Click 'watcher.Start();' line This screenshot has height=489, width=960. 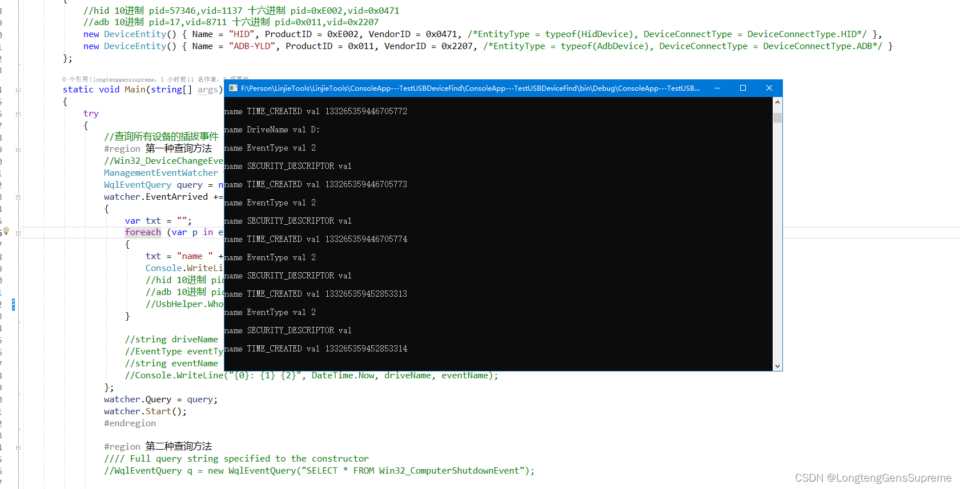(x=145, y=411)
